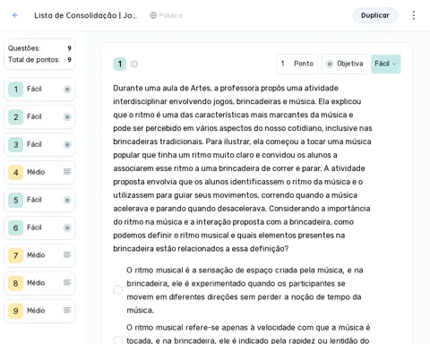Click the Duplicar button

coord(375,15)
